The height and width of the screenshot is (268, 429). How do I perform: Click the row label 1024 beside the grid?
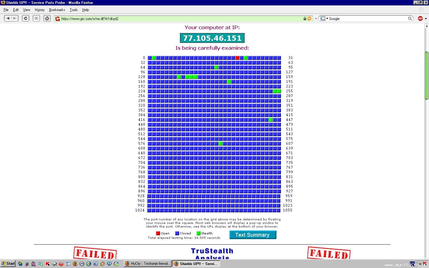(x=140, y=210)
